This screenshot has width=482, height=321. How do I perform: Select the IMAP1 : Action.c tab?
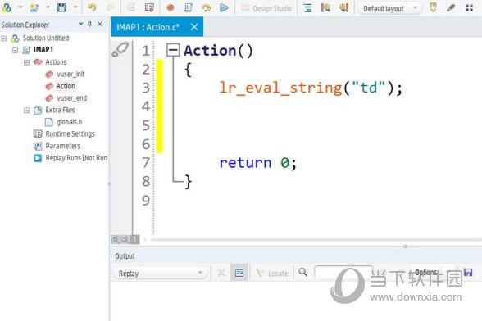coord(148,27)
